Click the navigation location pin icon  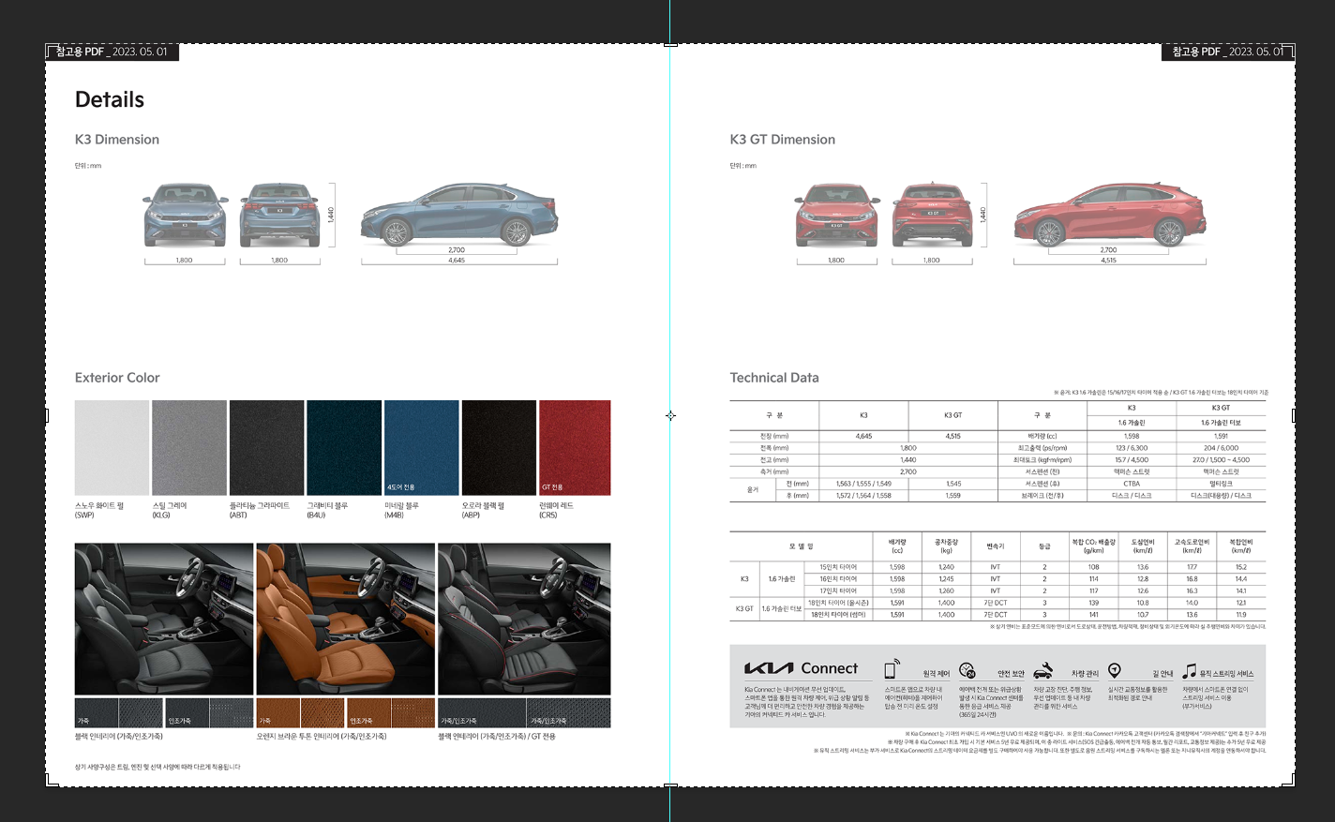[1115, 670]
